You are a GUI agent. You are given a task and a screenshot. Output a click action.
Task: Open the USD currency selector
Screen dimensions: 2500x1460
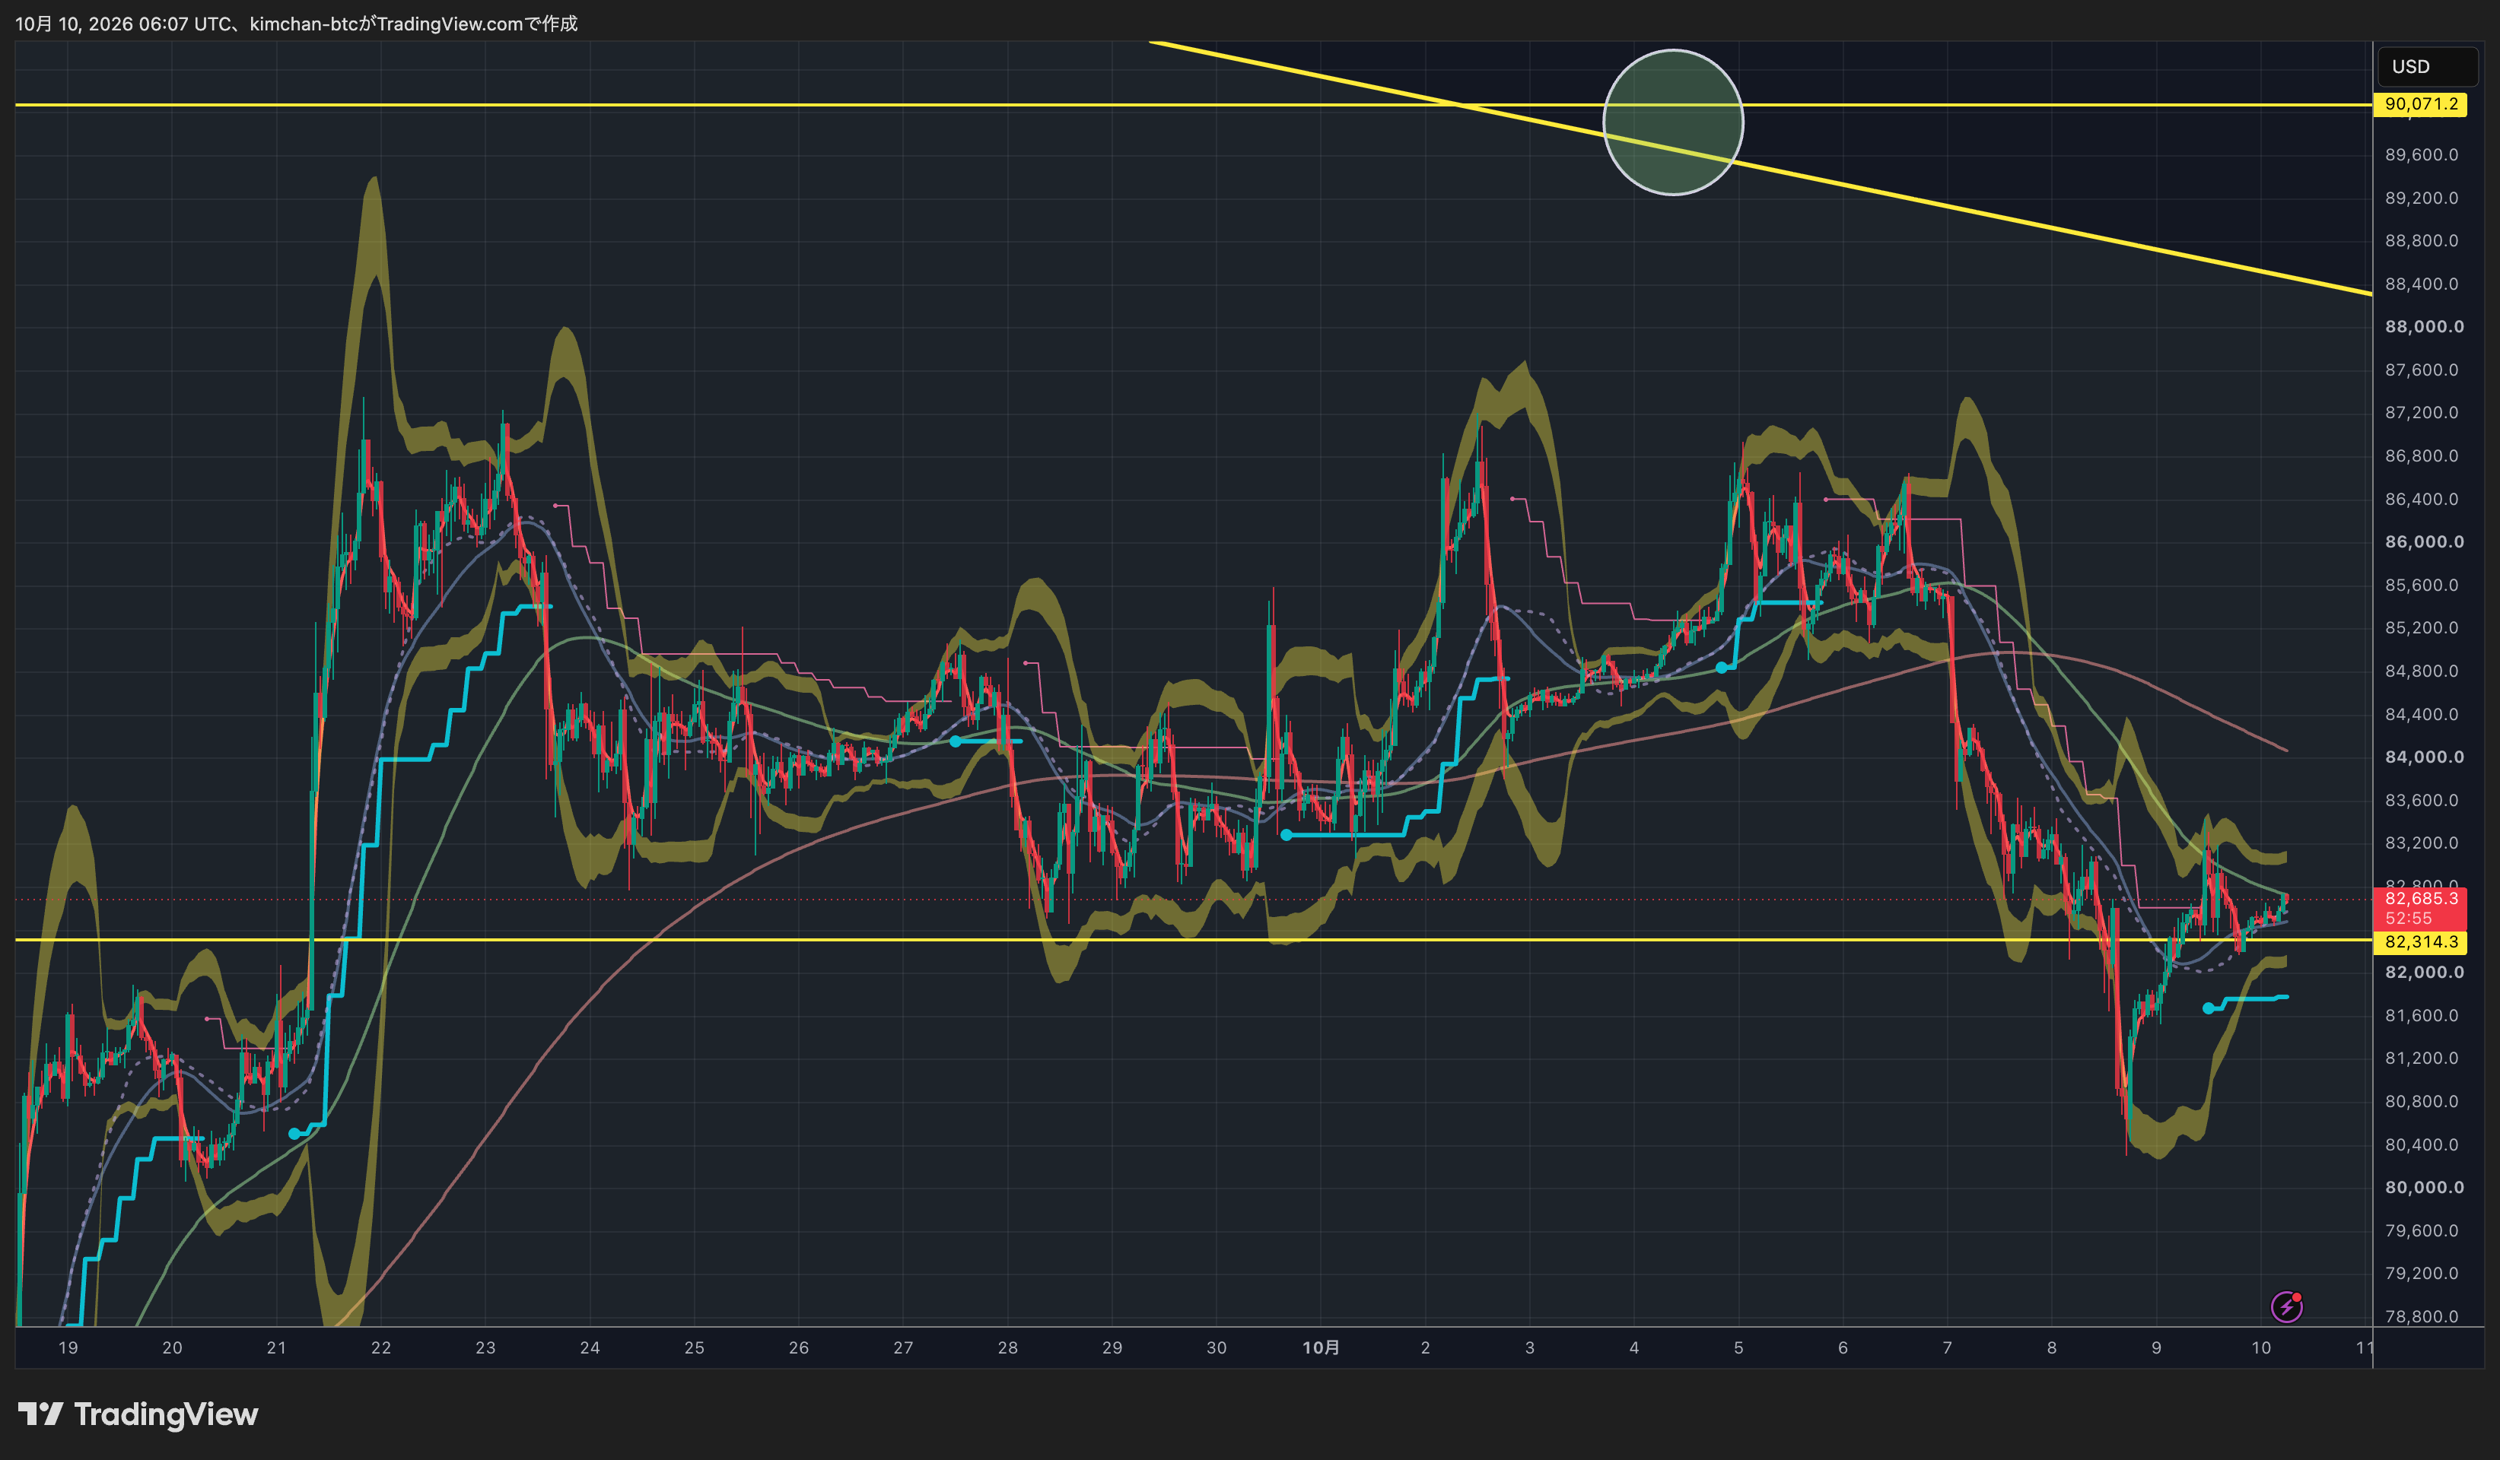[x=2428, y=66]
